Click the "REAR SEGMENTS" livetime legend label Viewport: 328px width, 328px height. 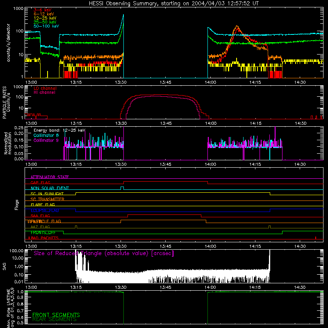[x=55, y=319]
